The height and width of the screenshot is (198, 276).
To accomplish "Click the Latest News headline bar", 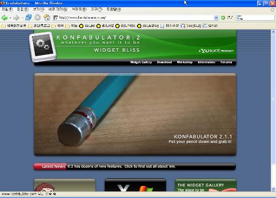I will (x=135, y=167).
